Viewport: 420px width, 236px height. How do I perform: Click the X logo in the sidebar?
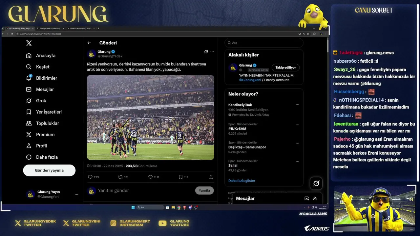29,43
